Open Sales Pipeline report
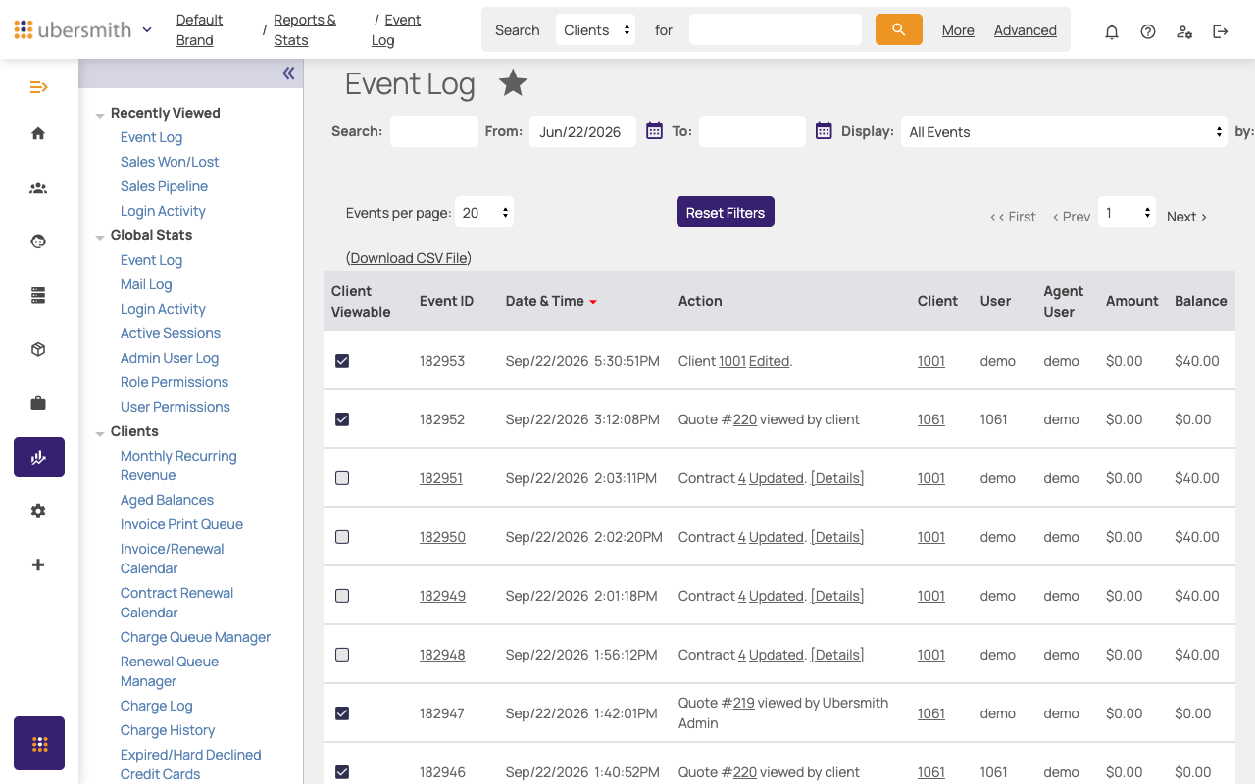This screenshot has width=1255, height=784. click(x=164, y=186)
